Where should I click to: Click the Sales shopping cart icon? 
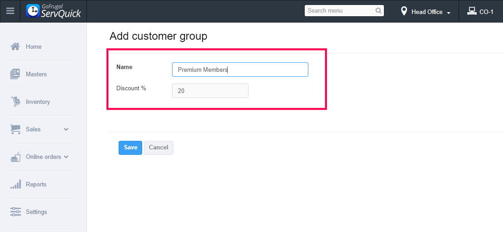tap(15, 129)
